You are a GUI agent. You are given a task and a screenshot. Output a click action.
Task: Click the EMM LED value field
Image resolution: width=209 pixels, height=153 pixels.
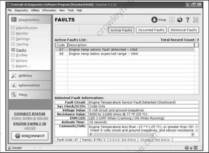click(144, 118)
